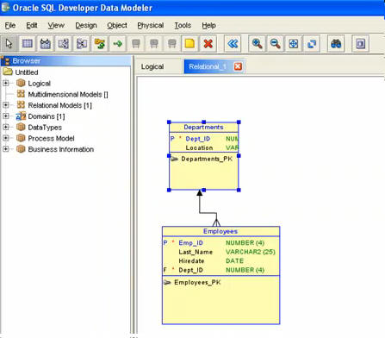Select Domains [1] tree item
The height and width of the screenshot is (338, 385).
[47, 116]
